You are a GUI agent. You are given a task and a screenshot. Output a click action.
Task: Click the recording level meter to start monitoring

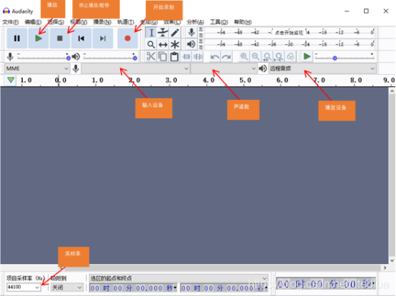pos(290,32)
